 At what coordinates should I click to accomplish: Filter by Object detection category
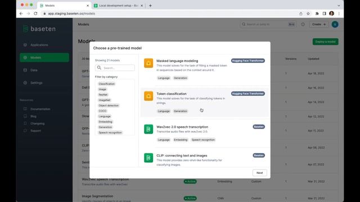109,105
